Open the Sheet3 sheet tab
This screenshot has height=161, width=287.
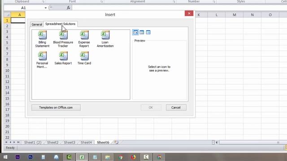point(70,142)
